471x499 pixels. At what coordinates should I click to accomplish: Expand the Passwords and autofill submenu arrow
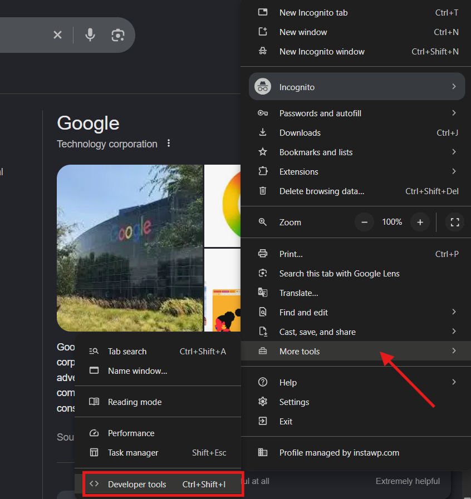[x=454, y=113]
